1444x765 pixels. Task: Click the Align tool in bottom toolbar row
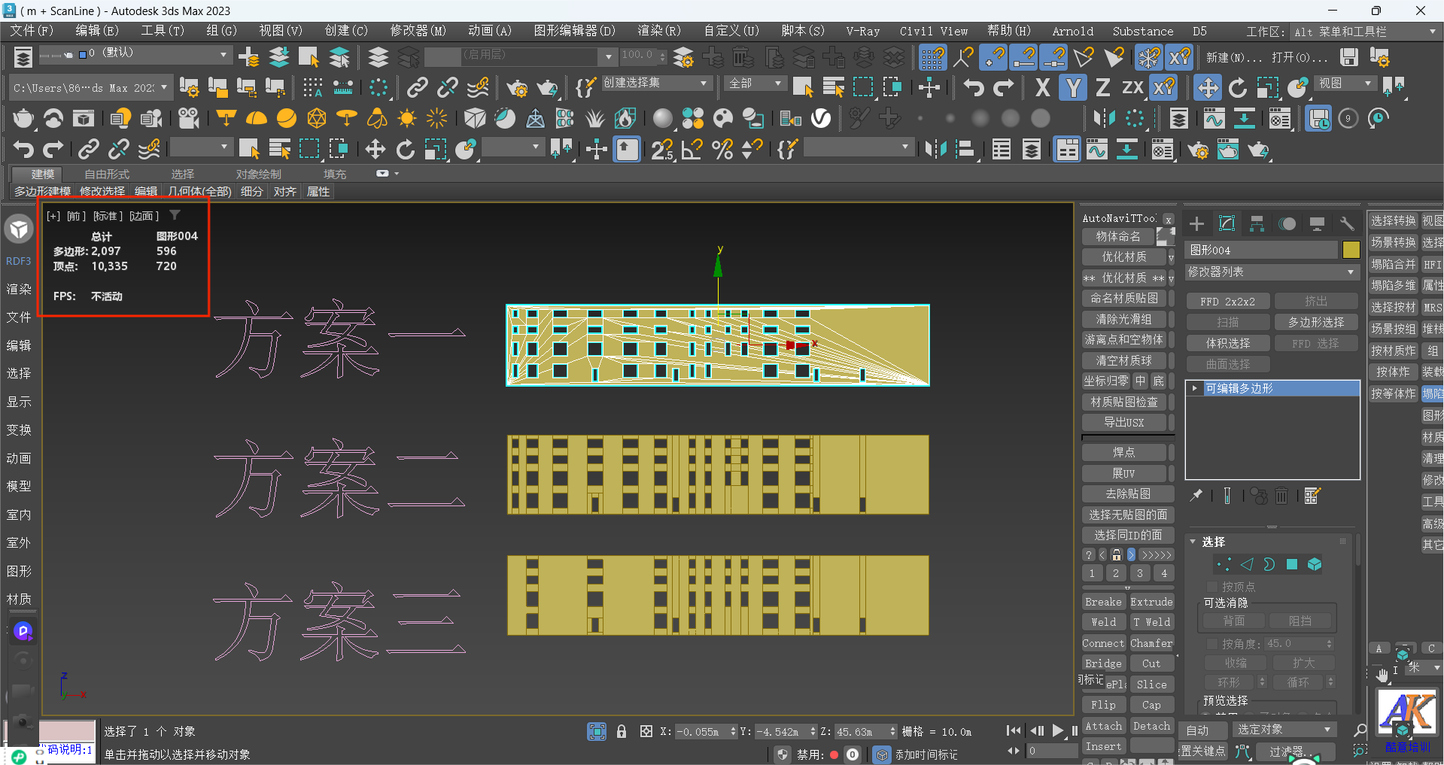point(965,150)
